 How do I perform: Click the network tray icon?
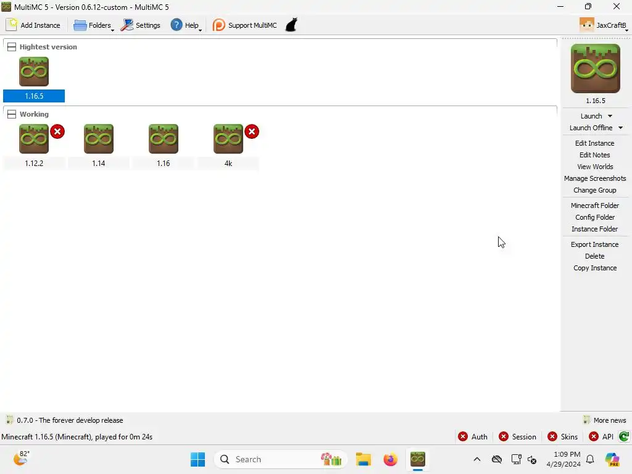[516, 459]
